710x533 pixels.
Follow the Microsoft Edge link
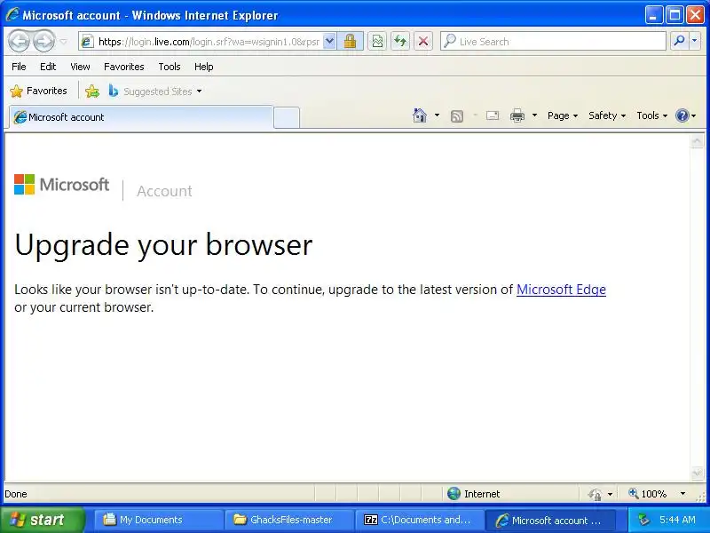click(561, 290)
